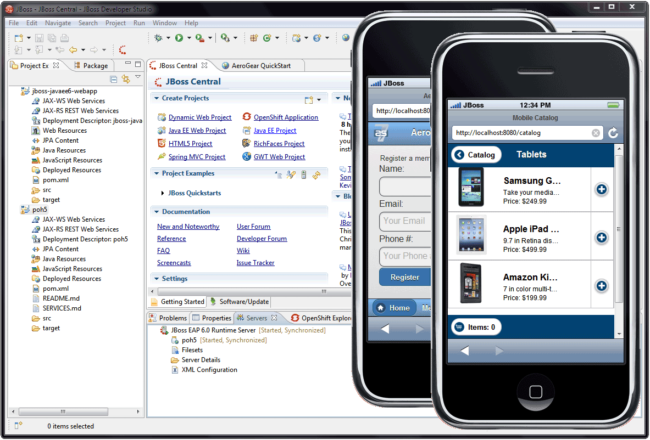The width and height of the screenshot is (650, 440).
Task: Open dropdown arrow next to Run button
Action: coord(189,38)
